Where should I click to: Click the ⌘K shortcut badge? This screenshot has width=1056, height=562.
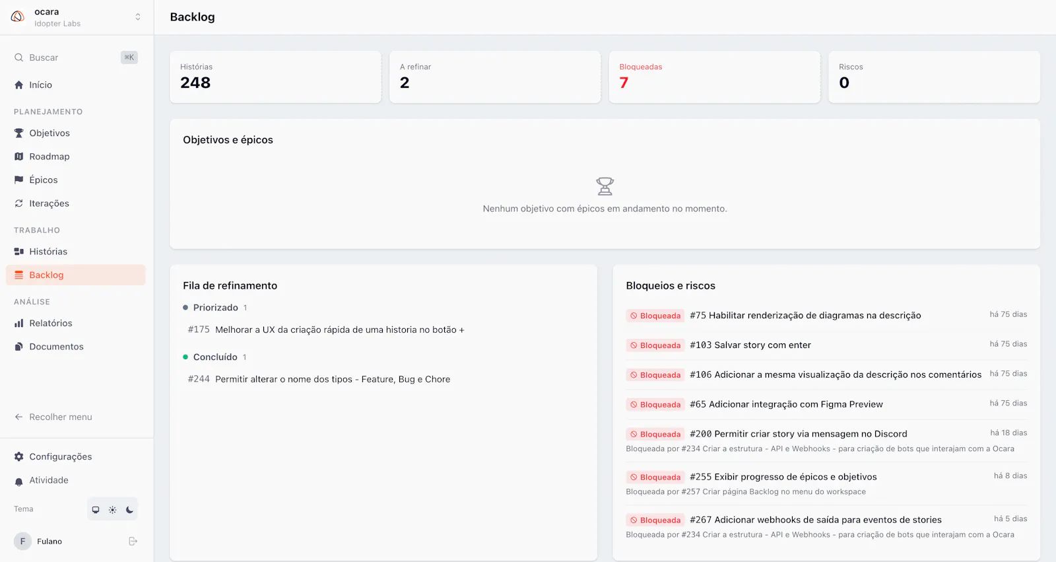coord(129,57)
